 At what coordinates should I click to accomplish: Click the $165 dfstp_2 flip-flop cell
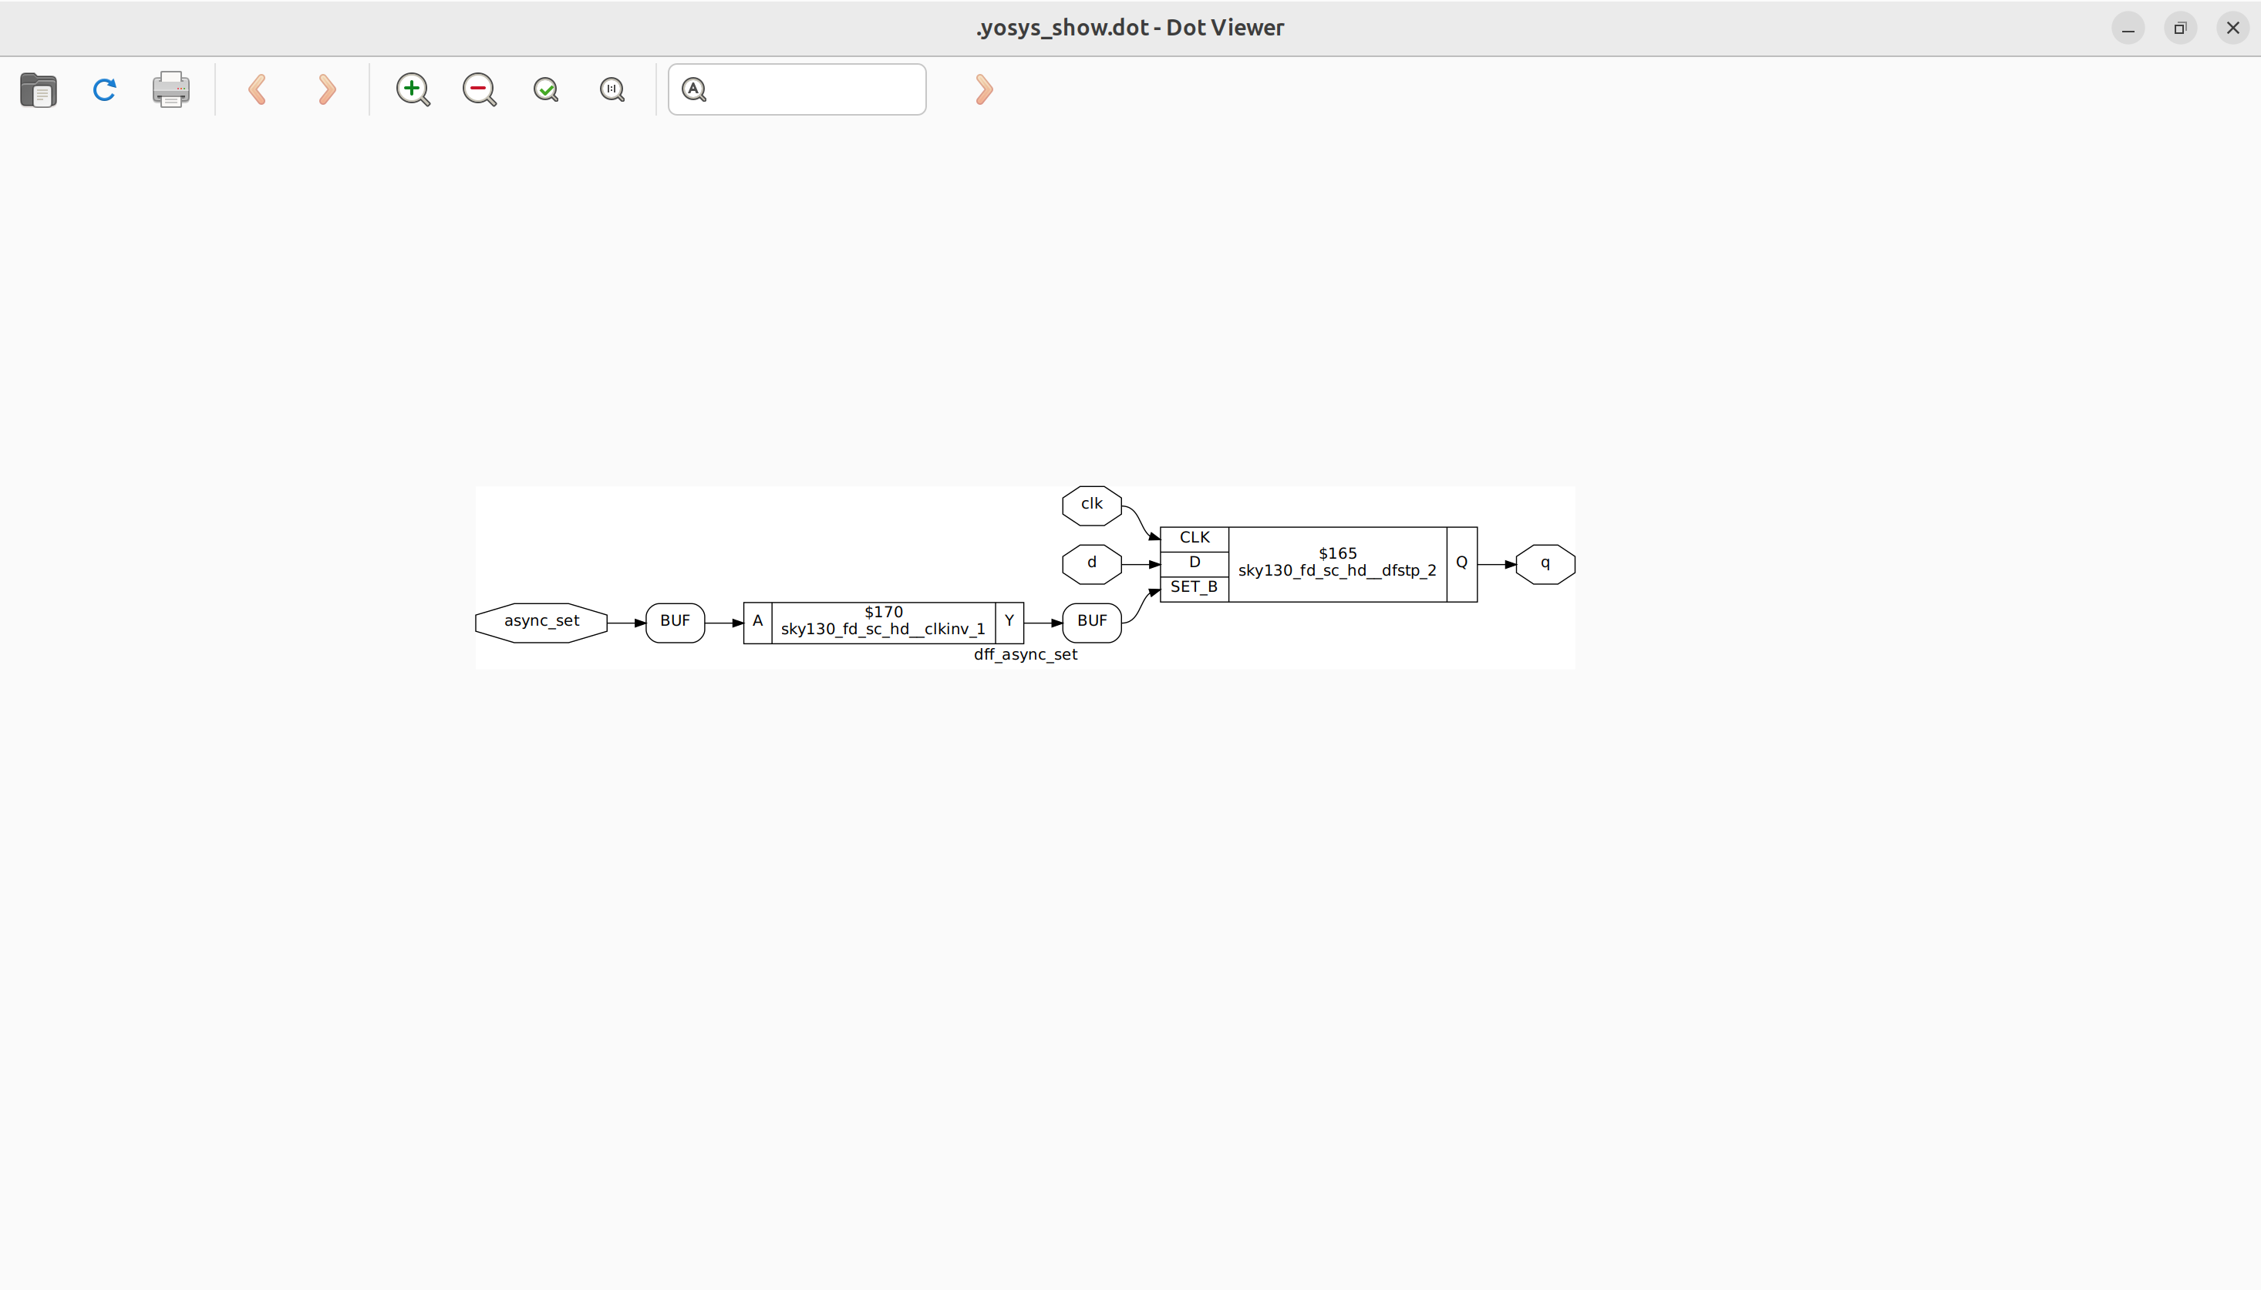[x=1336, y=563]
